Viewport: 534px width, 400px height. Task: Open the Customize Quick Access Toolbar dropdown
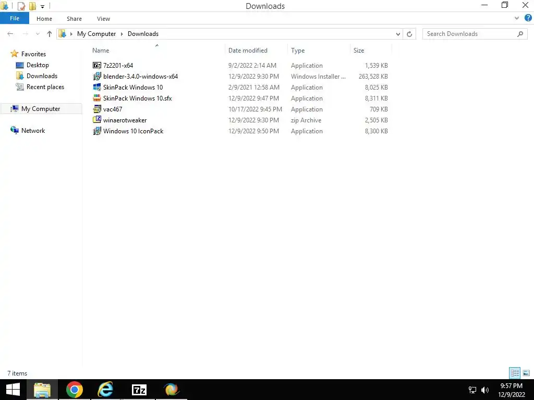coord(43,6)
